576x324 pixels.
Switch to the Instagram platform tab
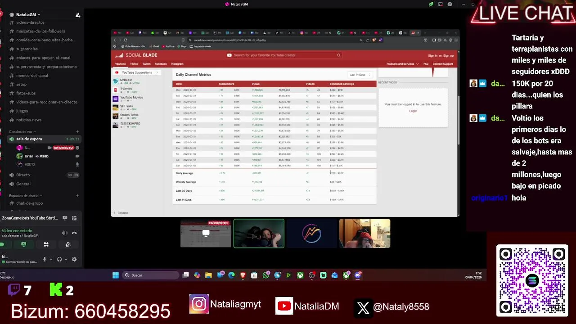tap(177, 64)
